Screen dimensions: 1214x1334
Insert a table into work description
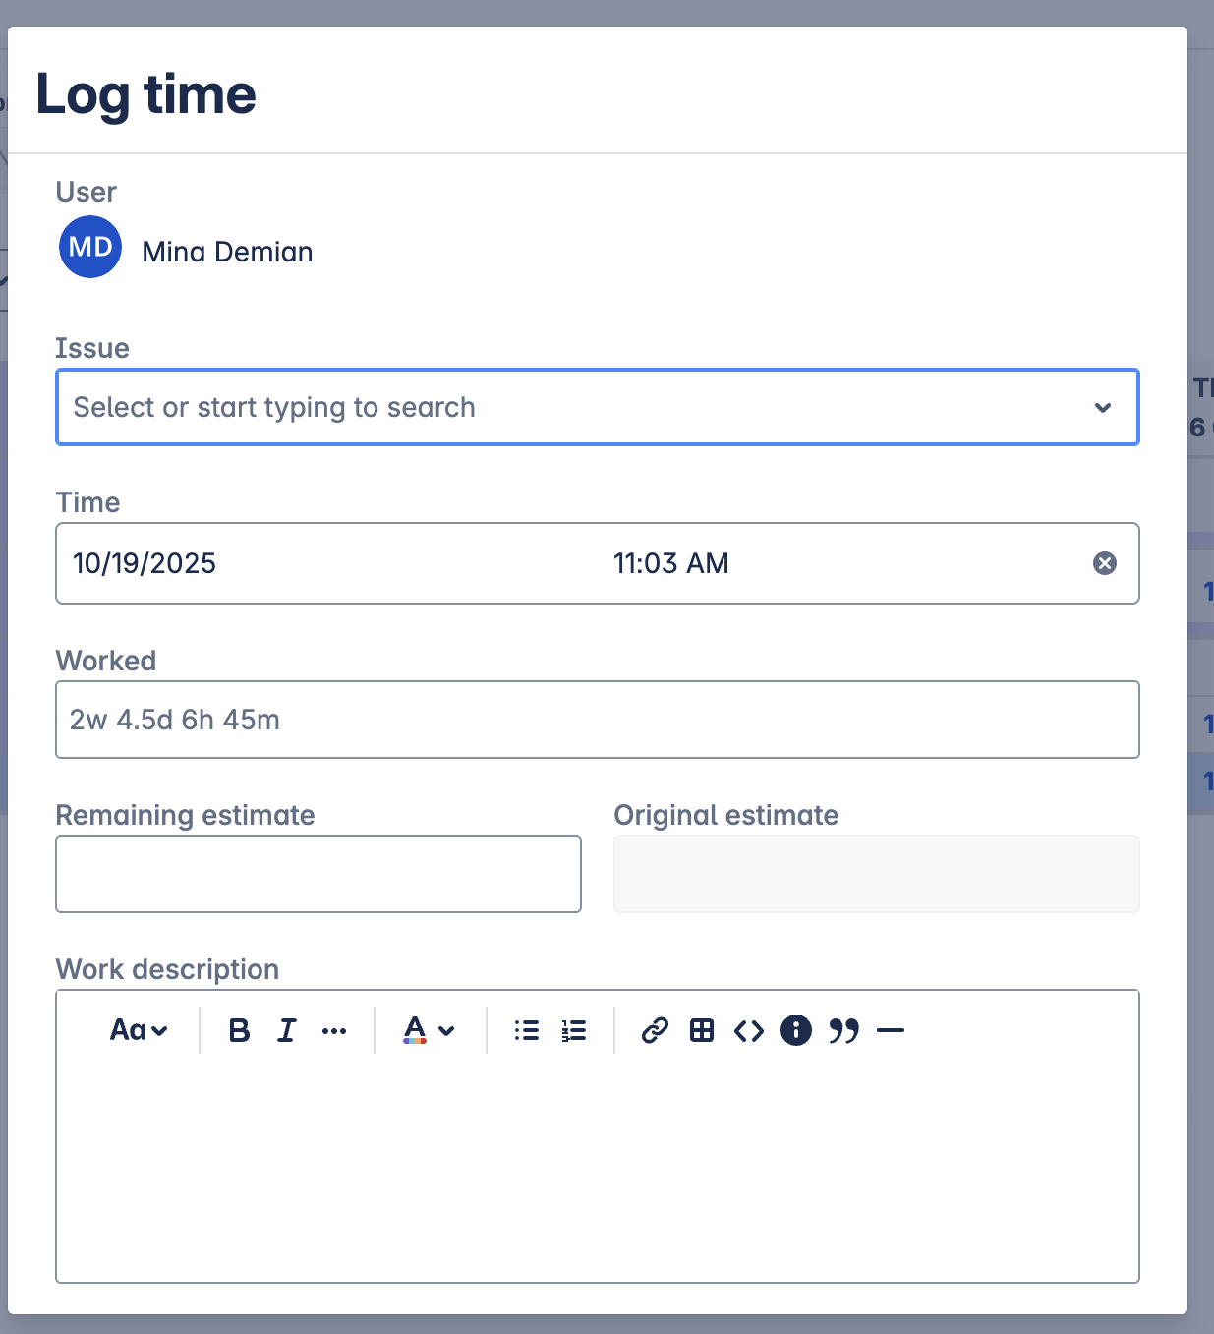(x=702, y=1030)
